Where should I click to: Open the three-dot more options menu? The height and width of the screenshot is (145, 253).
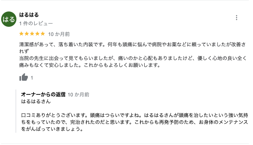(x=236, y=18)
